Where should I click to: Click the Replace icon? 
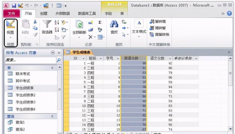click(124, 22)
